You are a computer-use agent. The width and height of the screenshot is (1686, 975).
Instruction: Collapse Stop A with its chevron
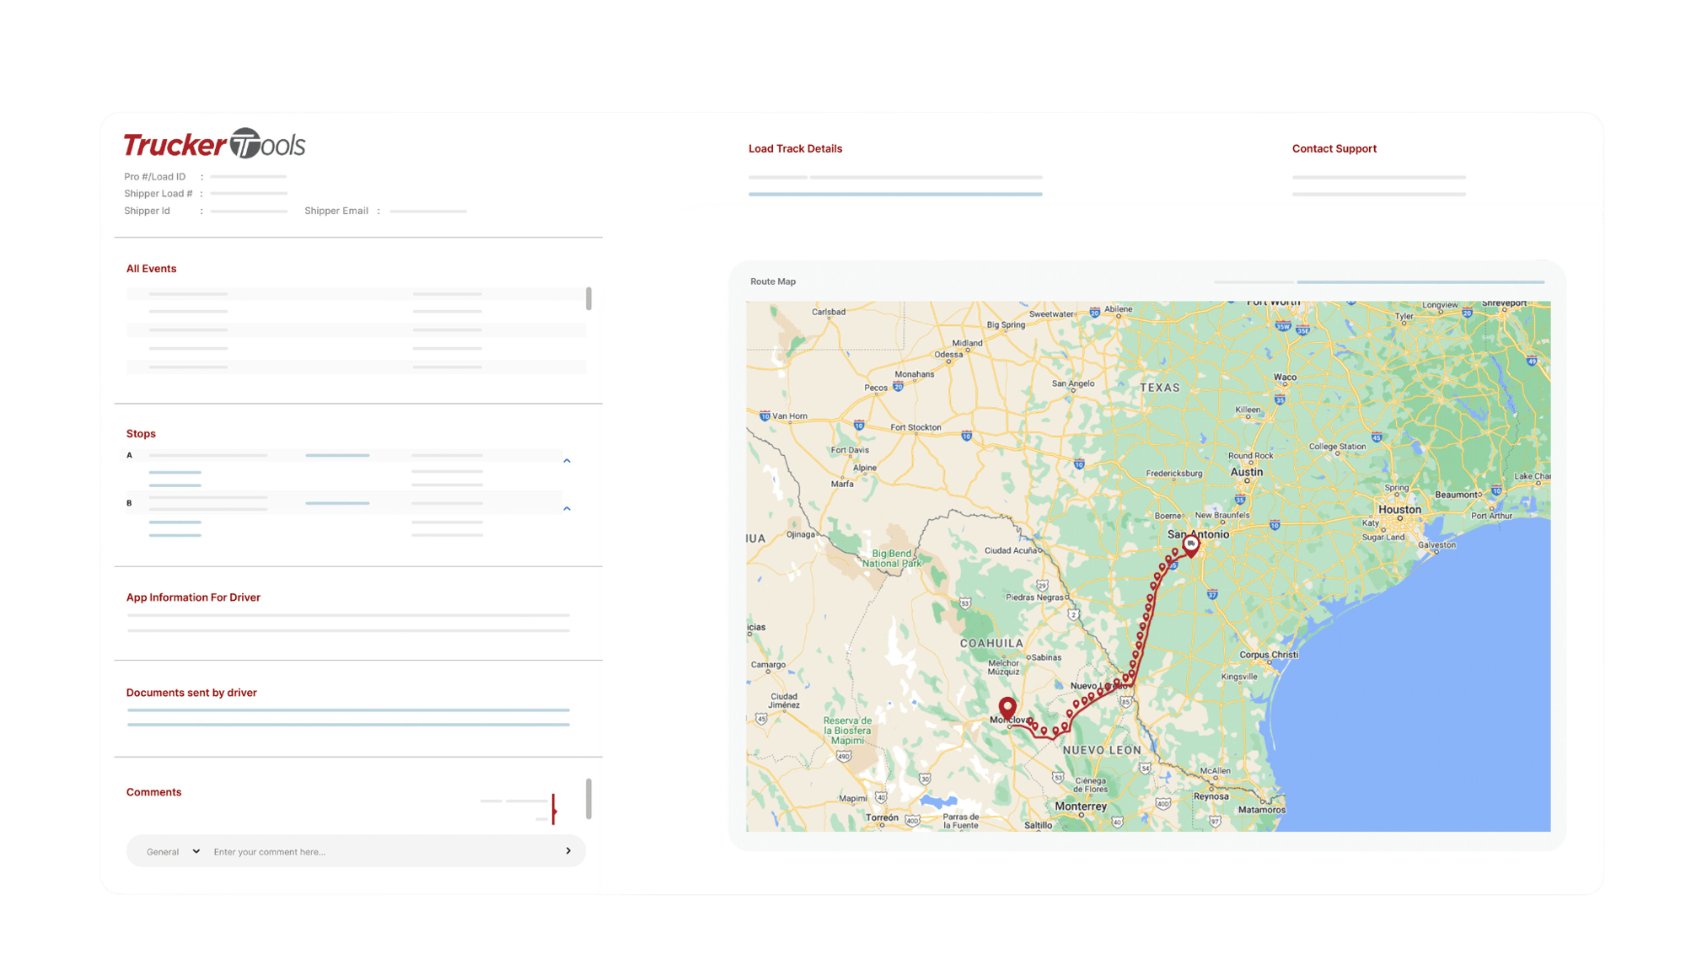(566, 461)
